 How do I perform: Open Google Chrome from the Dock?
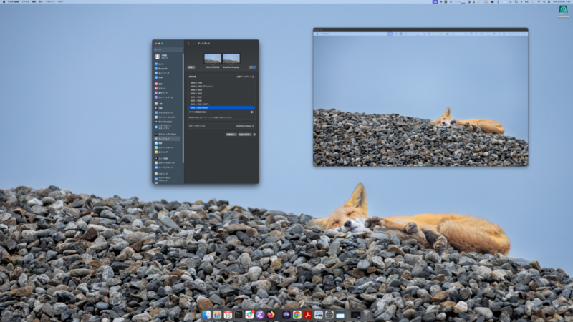click(x=297, y=315)
